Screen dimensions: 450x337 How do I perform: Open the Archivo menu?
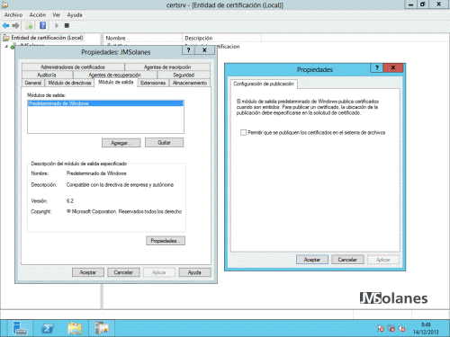click(13, 14)
